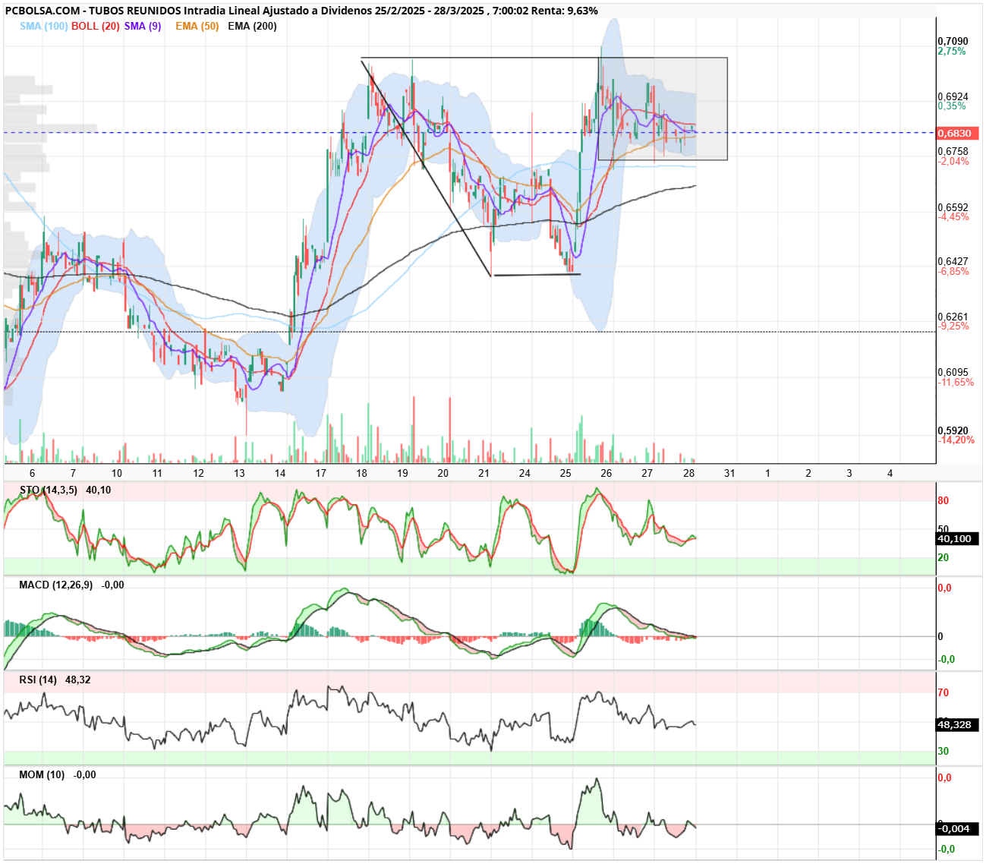Click the SMA (100) legend label
Image resolution: width=986 pixels, height=864 pixels.
(x=44, y=26)
